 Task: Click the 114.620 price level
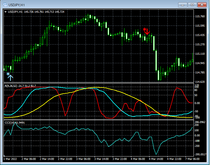200,82
